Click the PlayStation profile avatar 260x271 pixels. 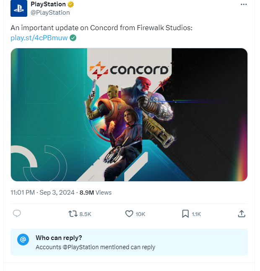(18, 9)
